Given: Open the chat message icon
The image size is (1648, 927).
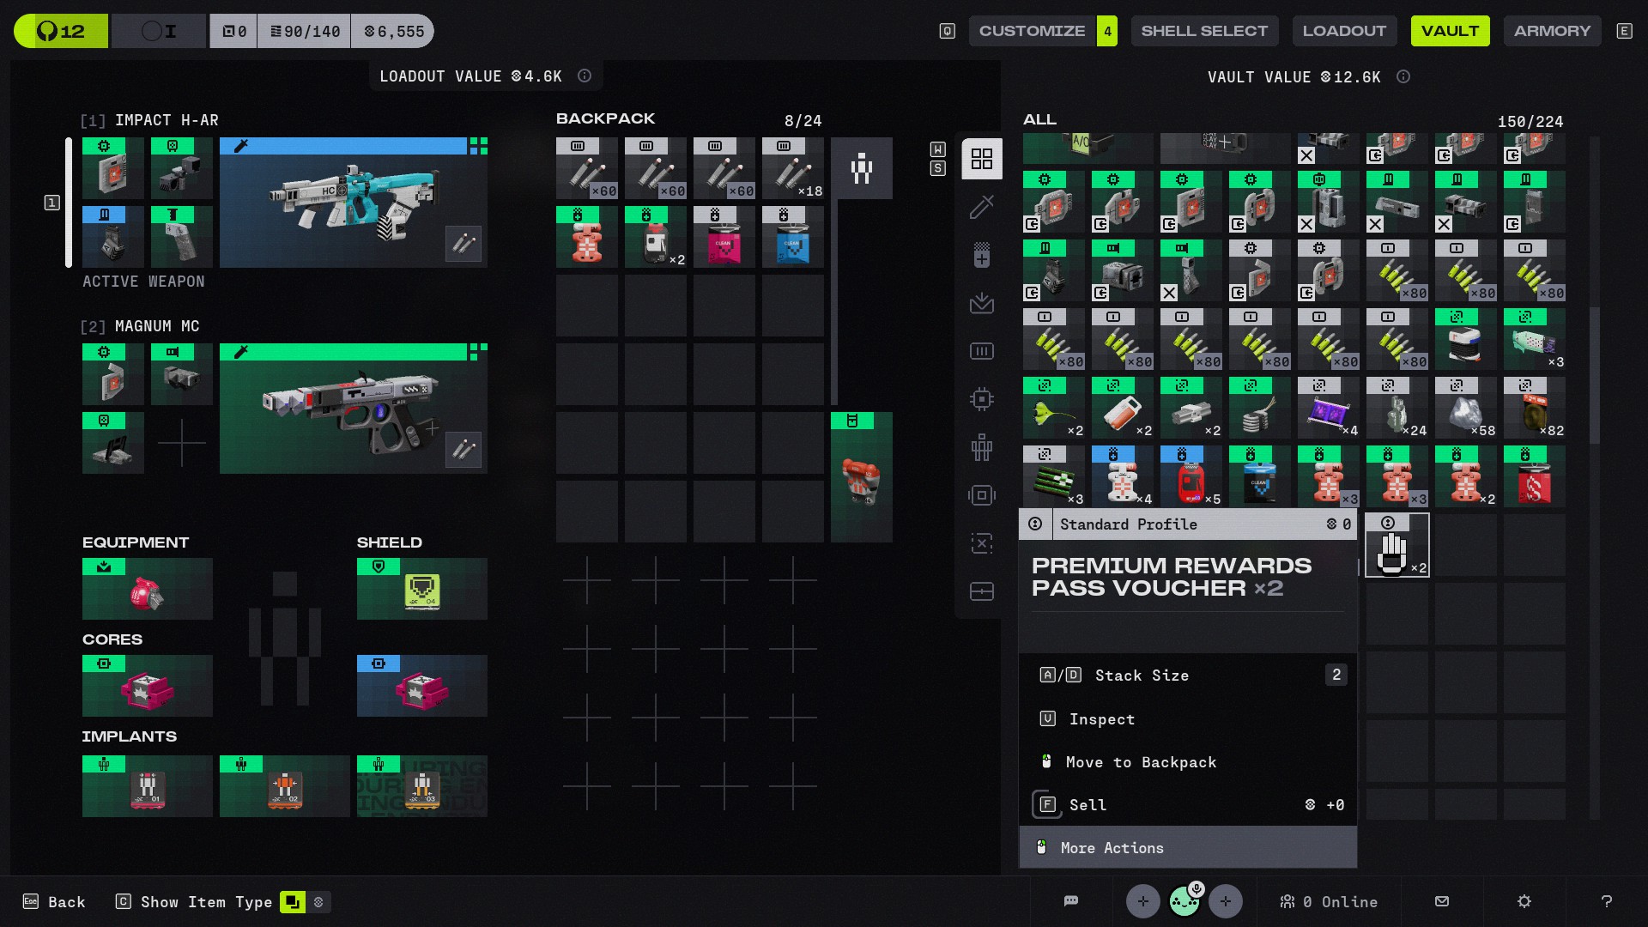Looking at the screenshot, I should 1071,901.
